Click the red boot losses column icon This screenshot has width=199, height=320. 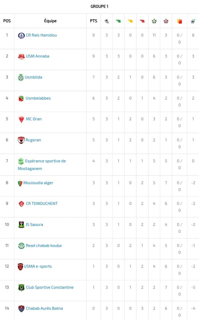142,21
